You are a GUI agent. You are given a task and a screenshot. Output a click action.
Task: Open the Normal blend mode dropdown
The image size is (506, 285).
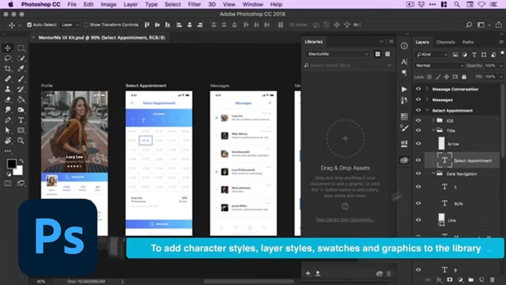pos(439,65)
